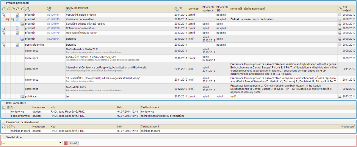This screenshot has width=357, height=147.
Task: Collapse the Závěrečné roční hodnocení section
Action: pos(3,122)
